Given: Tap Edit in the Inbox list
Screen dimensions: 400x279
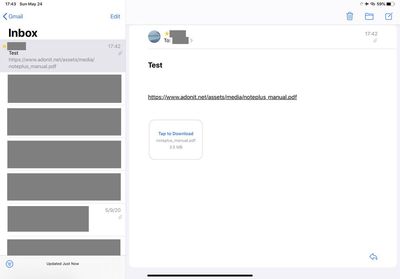Looking at the screenshot, I should click(115, 16).
